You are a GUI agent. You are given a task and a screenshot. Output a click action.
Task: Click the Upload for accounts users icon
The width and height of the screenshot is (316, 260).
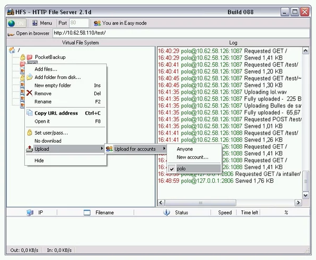click(x=109, y=149)
